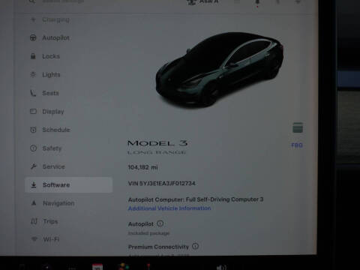360x270 pixels.
Task: Go to Safety settings
Action: [x=46, y=148]
